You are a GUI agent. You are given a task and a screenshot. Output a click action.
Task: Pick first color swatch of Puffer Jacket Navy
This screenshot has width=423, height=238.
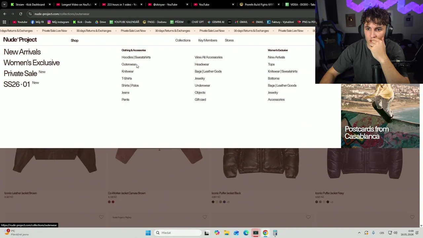point(316,202)
